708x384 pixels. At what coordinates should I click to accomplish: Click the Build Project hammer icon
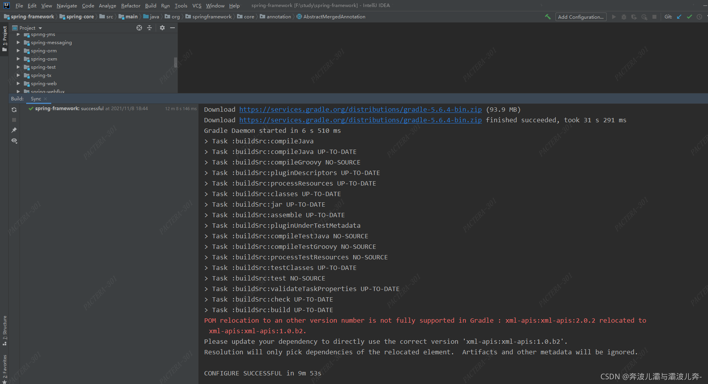pos(548,17)
